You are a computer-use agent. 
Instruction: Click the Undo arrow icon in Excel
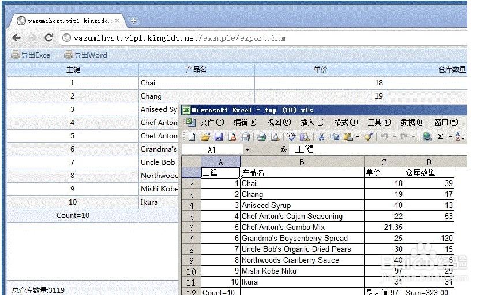click(384, 137)
